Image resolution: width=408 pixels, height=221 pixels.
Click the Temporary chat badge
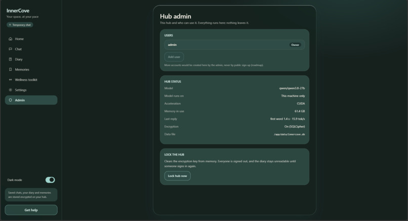20,25
